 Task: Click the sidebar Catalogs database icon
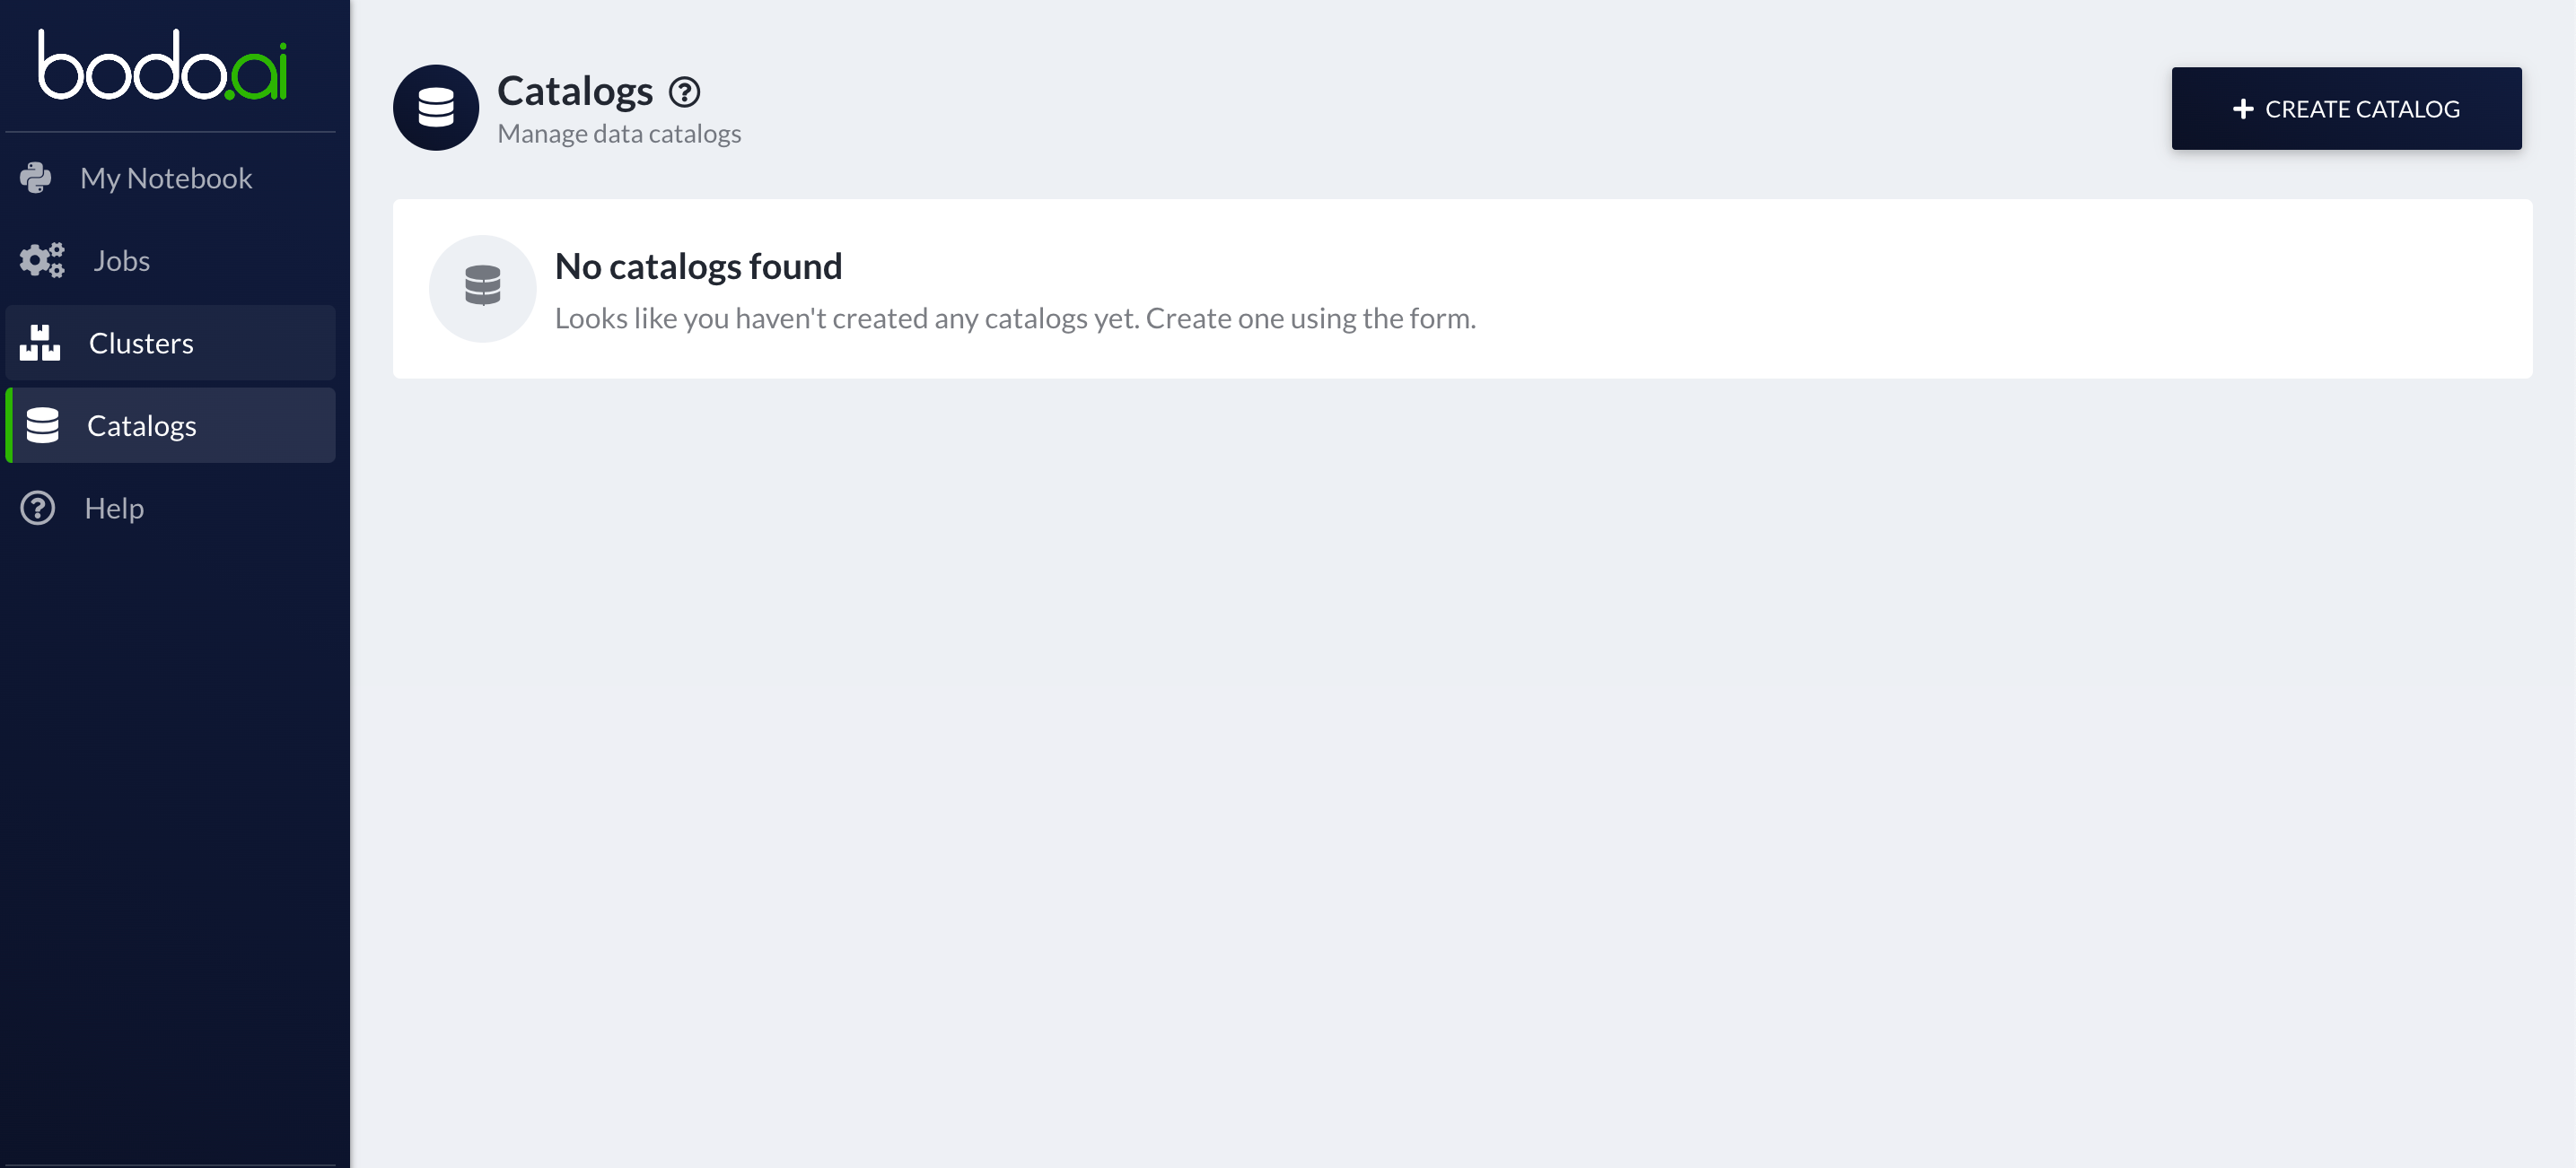pos(42,425)
